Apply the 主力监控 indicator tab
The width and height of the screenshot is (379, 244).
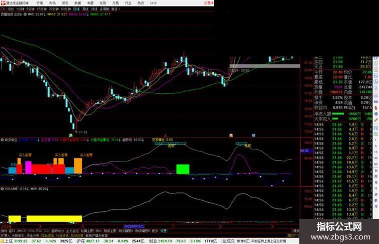72,231
